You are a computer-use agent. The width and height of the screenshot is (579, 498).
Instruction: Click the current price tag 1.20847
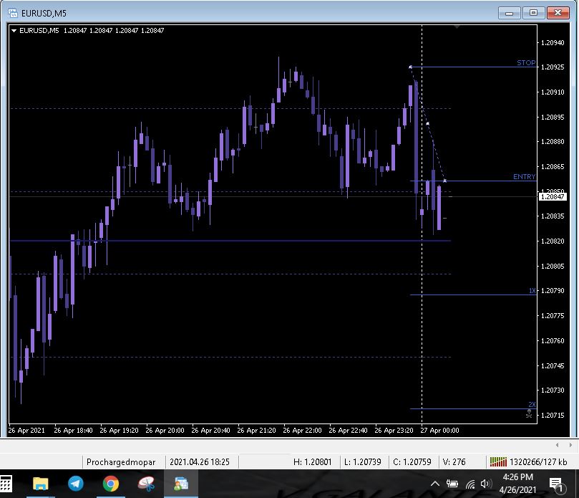553,196
